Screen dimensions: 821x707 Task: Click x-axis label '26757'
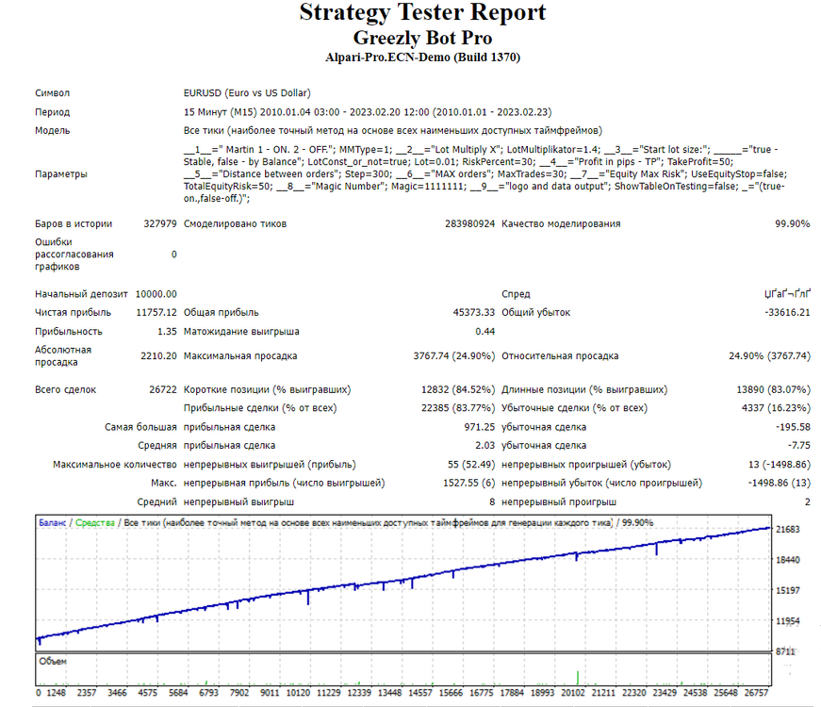(x=756, y=692)
